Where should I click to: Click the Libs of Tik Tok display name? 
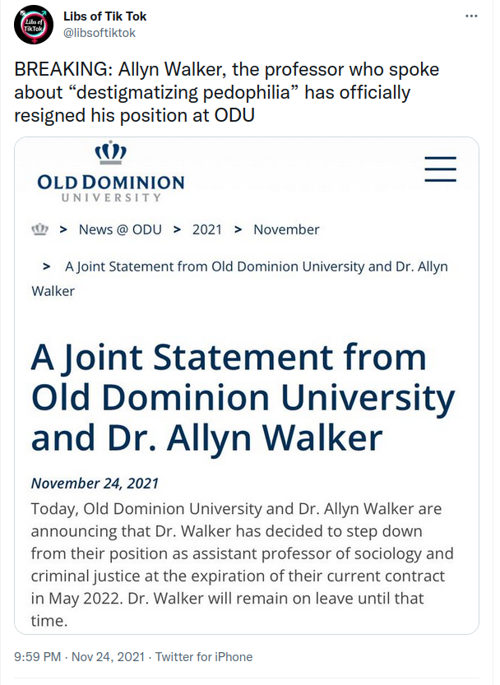click(105, 16)
